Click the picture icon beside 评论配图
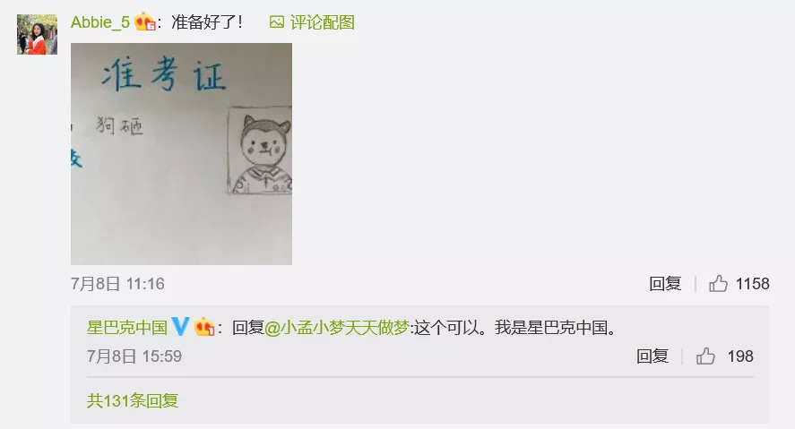 (x=277, y=21)
